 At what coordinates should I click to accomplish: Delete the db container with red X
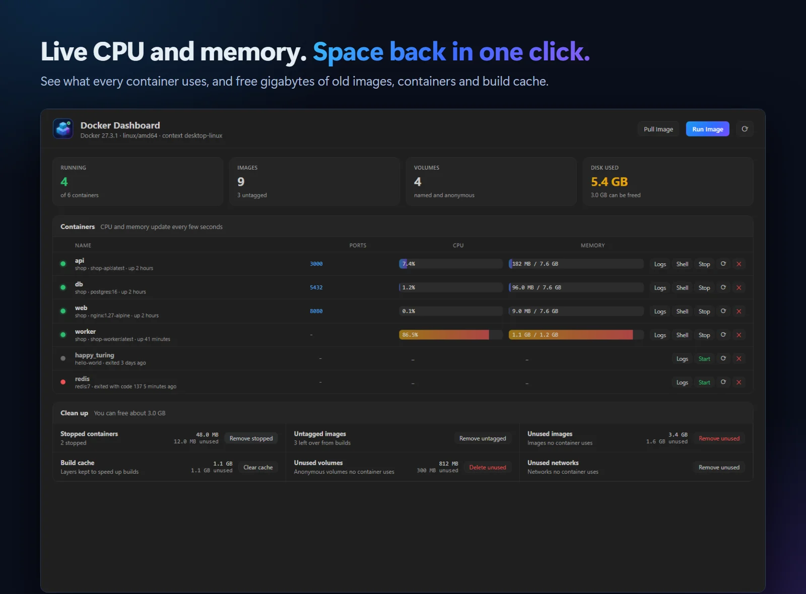pos(739,287)
